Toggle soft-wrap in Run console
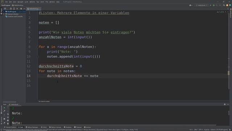This screenshot has height=131, width=232. coord(8,114)
